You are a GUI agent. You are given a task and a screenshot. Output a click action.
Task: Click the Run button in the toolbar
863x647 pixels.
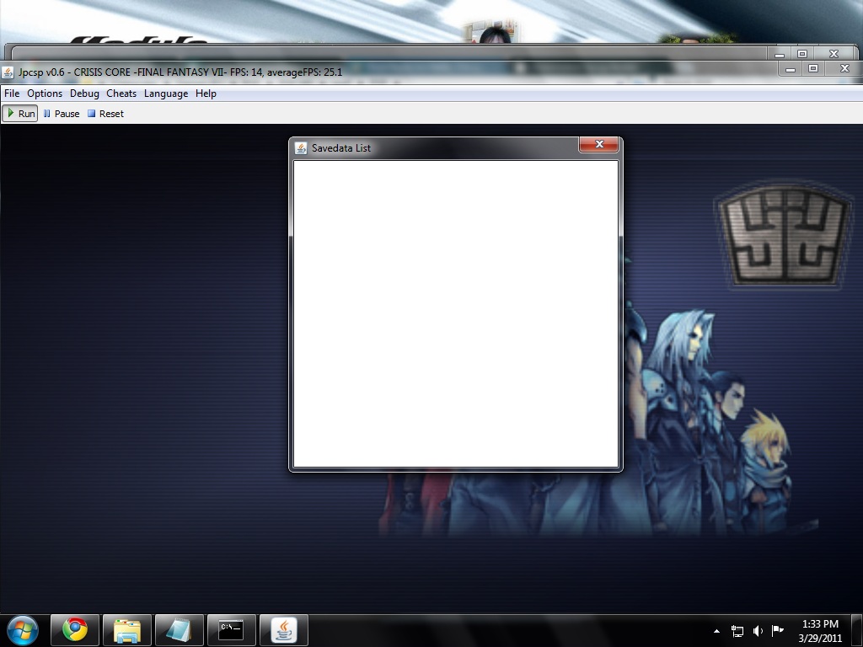pos(20,114)
